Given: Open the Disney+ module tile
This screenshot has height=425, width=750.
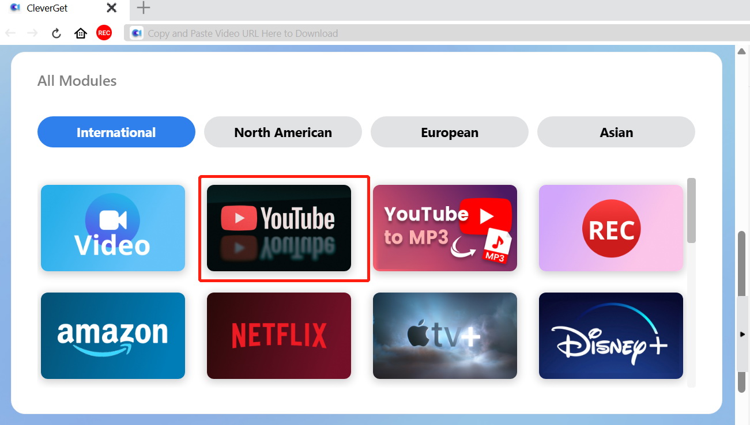Looking at the screenshot, I should [x=611, y=336].
